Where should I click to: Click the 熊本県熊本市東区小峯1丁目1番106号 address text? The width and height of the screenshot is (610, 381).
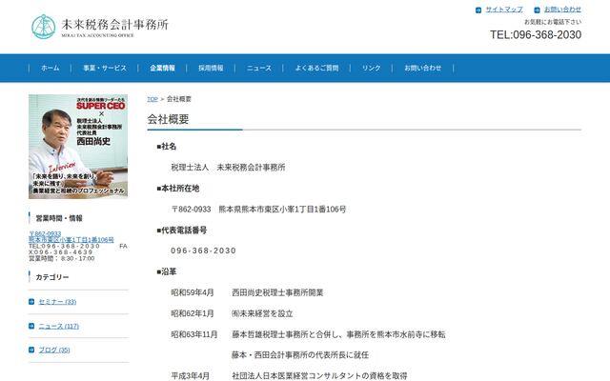(x=282, y=210)
